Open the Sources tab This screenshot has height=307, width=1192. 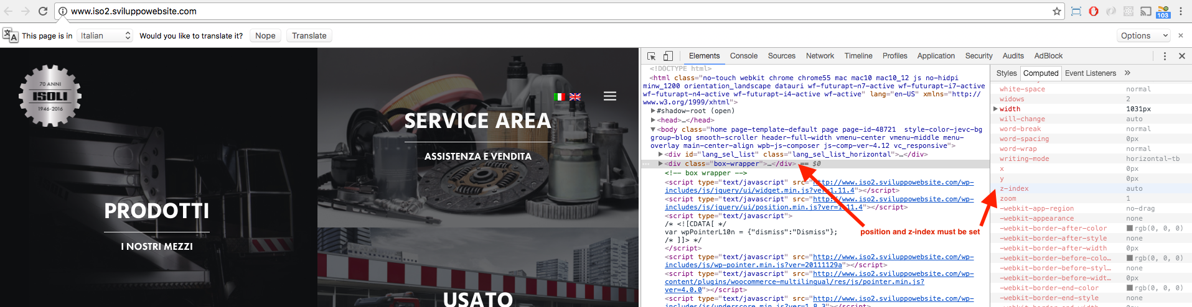[x=782, y=56]
